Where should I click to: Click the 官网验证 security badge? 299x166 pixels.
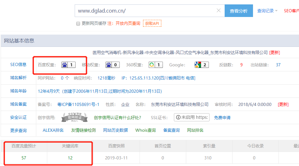[x=75, y=117]
